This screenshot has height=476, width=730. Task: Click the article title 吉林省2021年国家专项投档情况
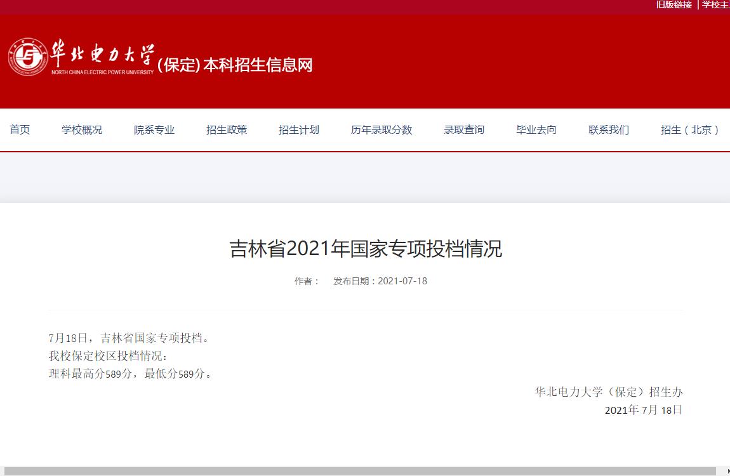[366, 248]
